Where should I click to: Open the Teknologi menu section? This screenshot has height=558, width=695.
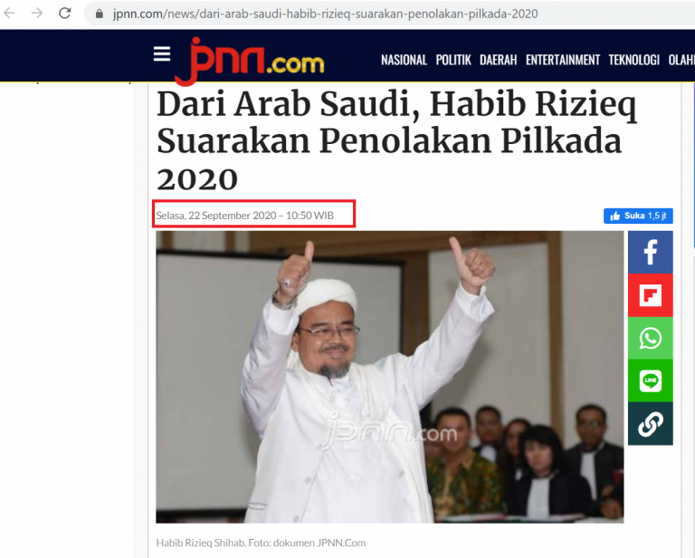pos(633,60)
